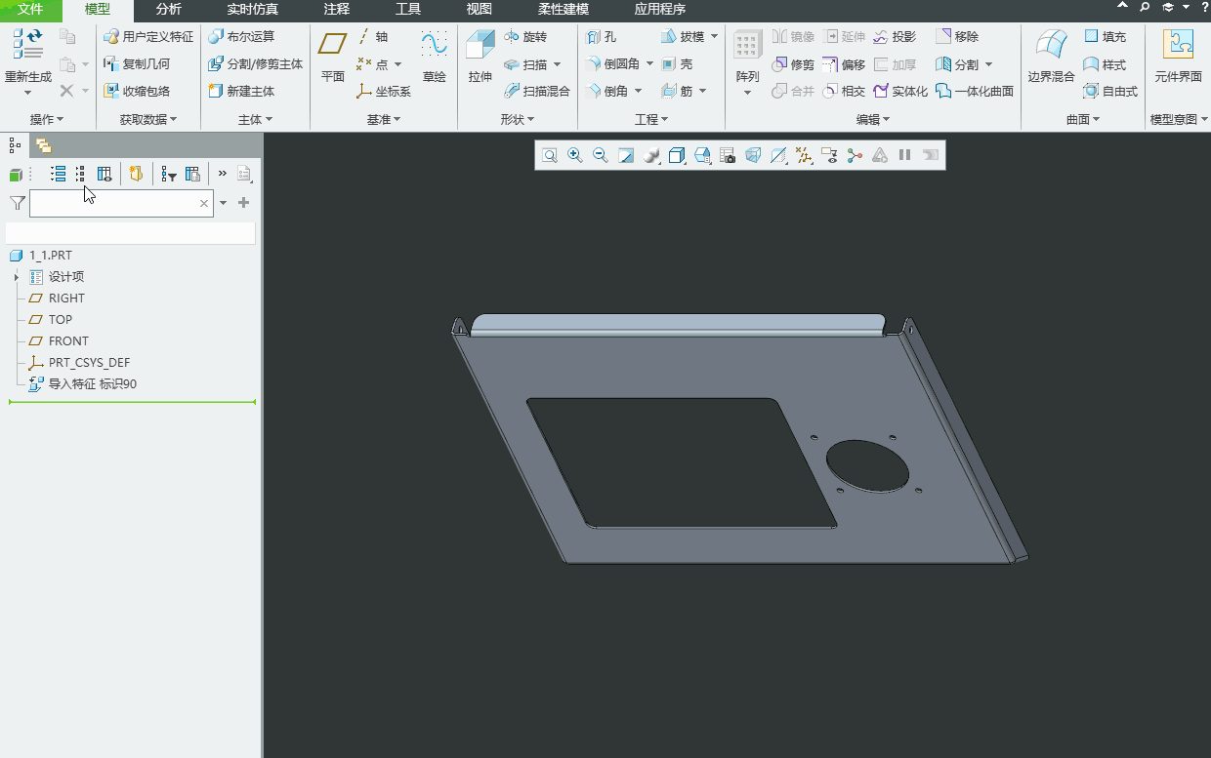Click zoom in on graphics toolbar

[x=575, y=155]
